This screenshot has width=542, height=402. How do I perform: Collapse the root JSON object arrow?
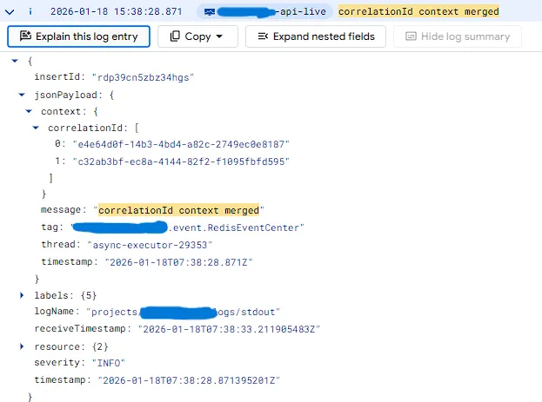point(15,61)
